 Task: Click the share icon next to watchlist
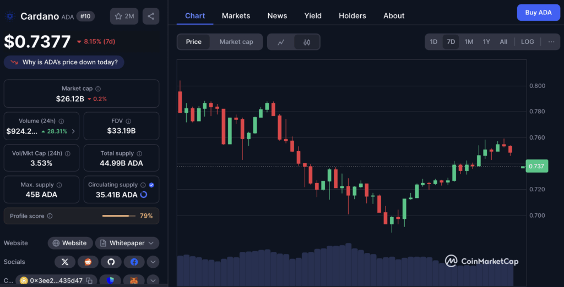[151, 16]
